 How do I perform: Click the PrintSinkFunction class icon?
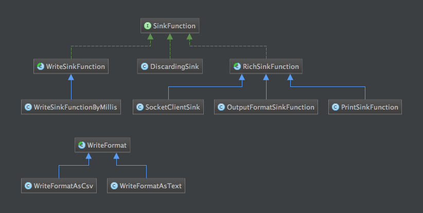(x=336, y=108)
